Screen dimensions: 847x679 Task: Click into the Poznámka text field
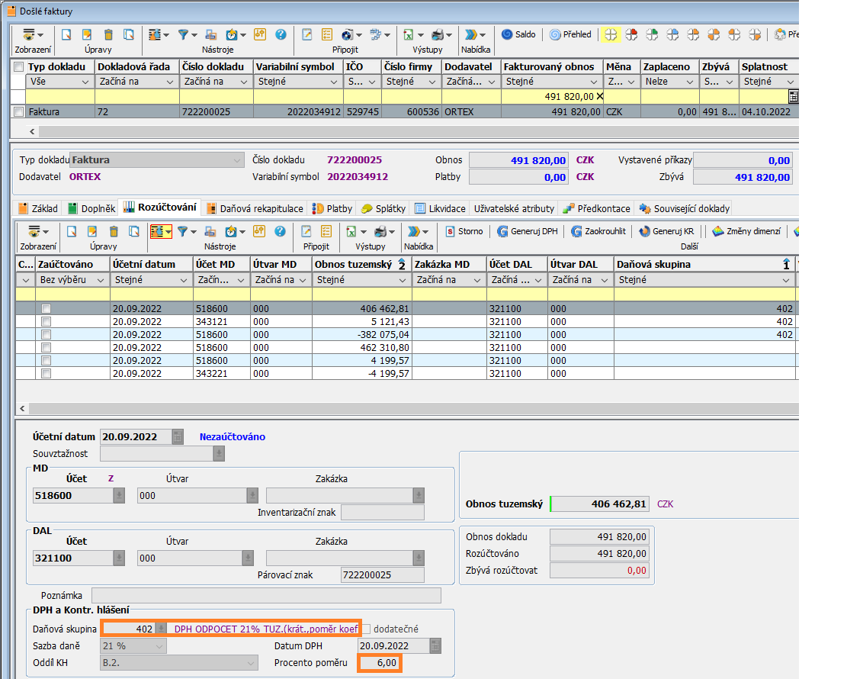pyautogui.click(x=265, y=595)
